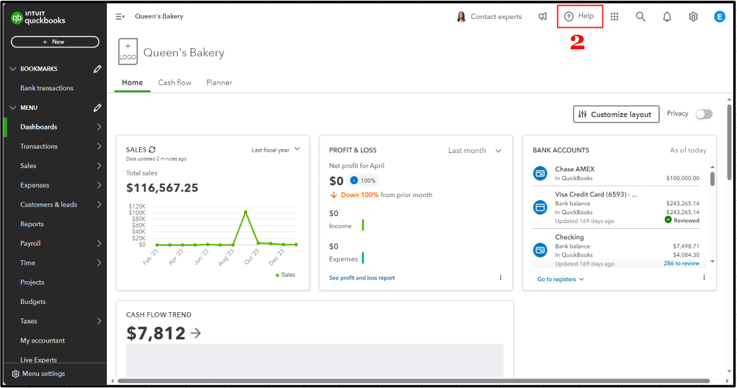Screen dimensions: 737x388
Task: Click the Sales legend marker
Action: click(277, 276)
